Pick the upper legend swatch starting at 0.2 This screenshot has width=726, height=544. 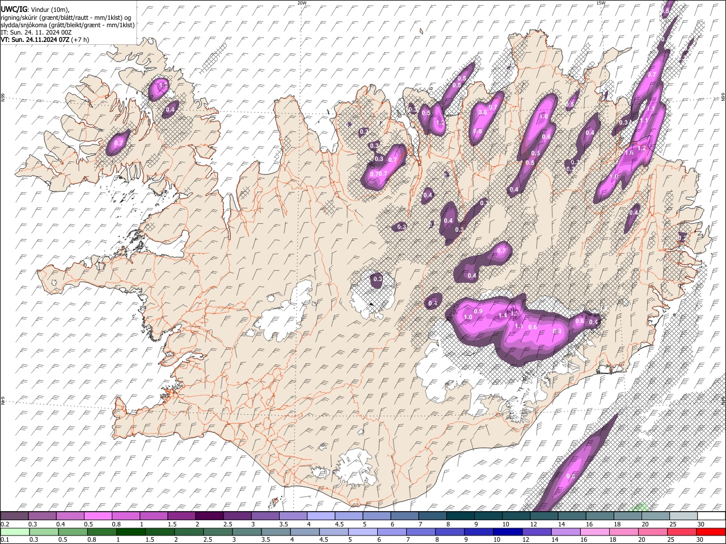(x=14, y=516)
